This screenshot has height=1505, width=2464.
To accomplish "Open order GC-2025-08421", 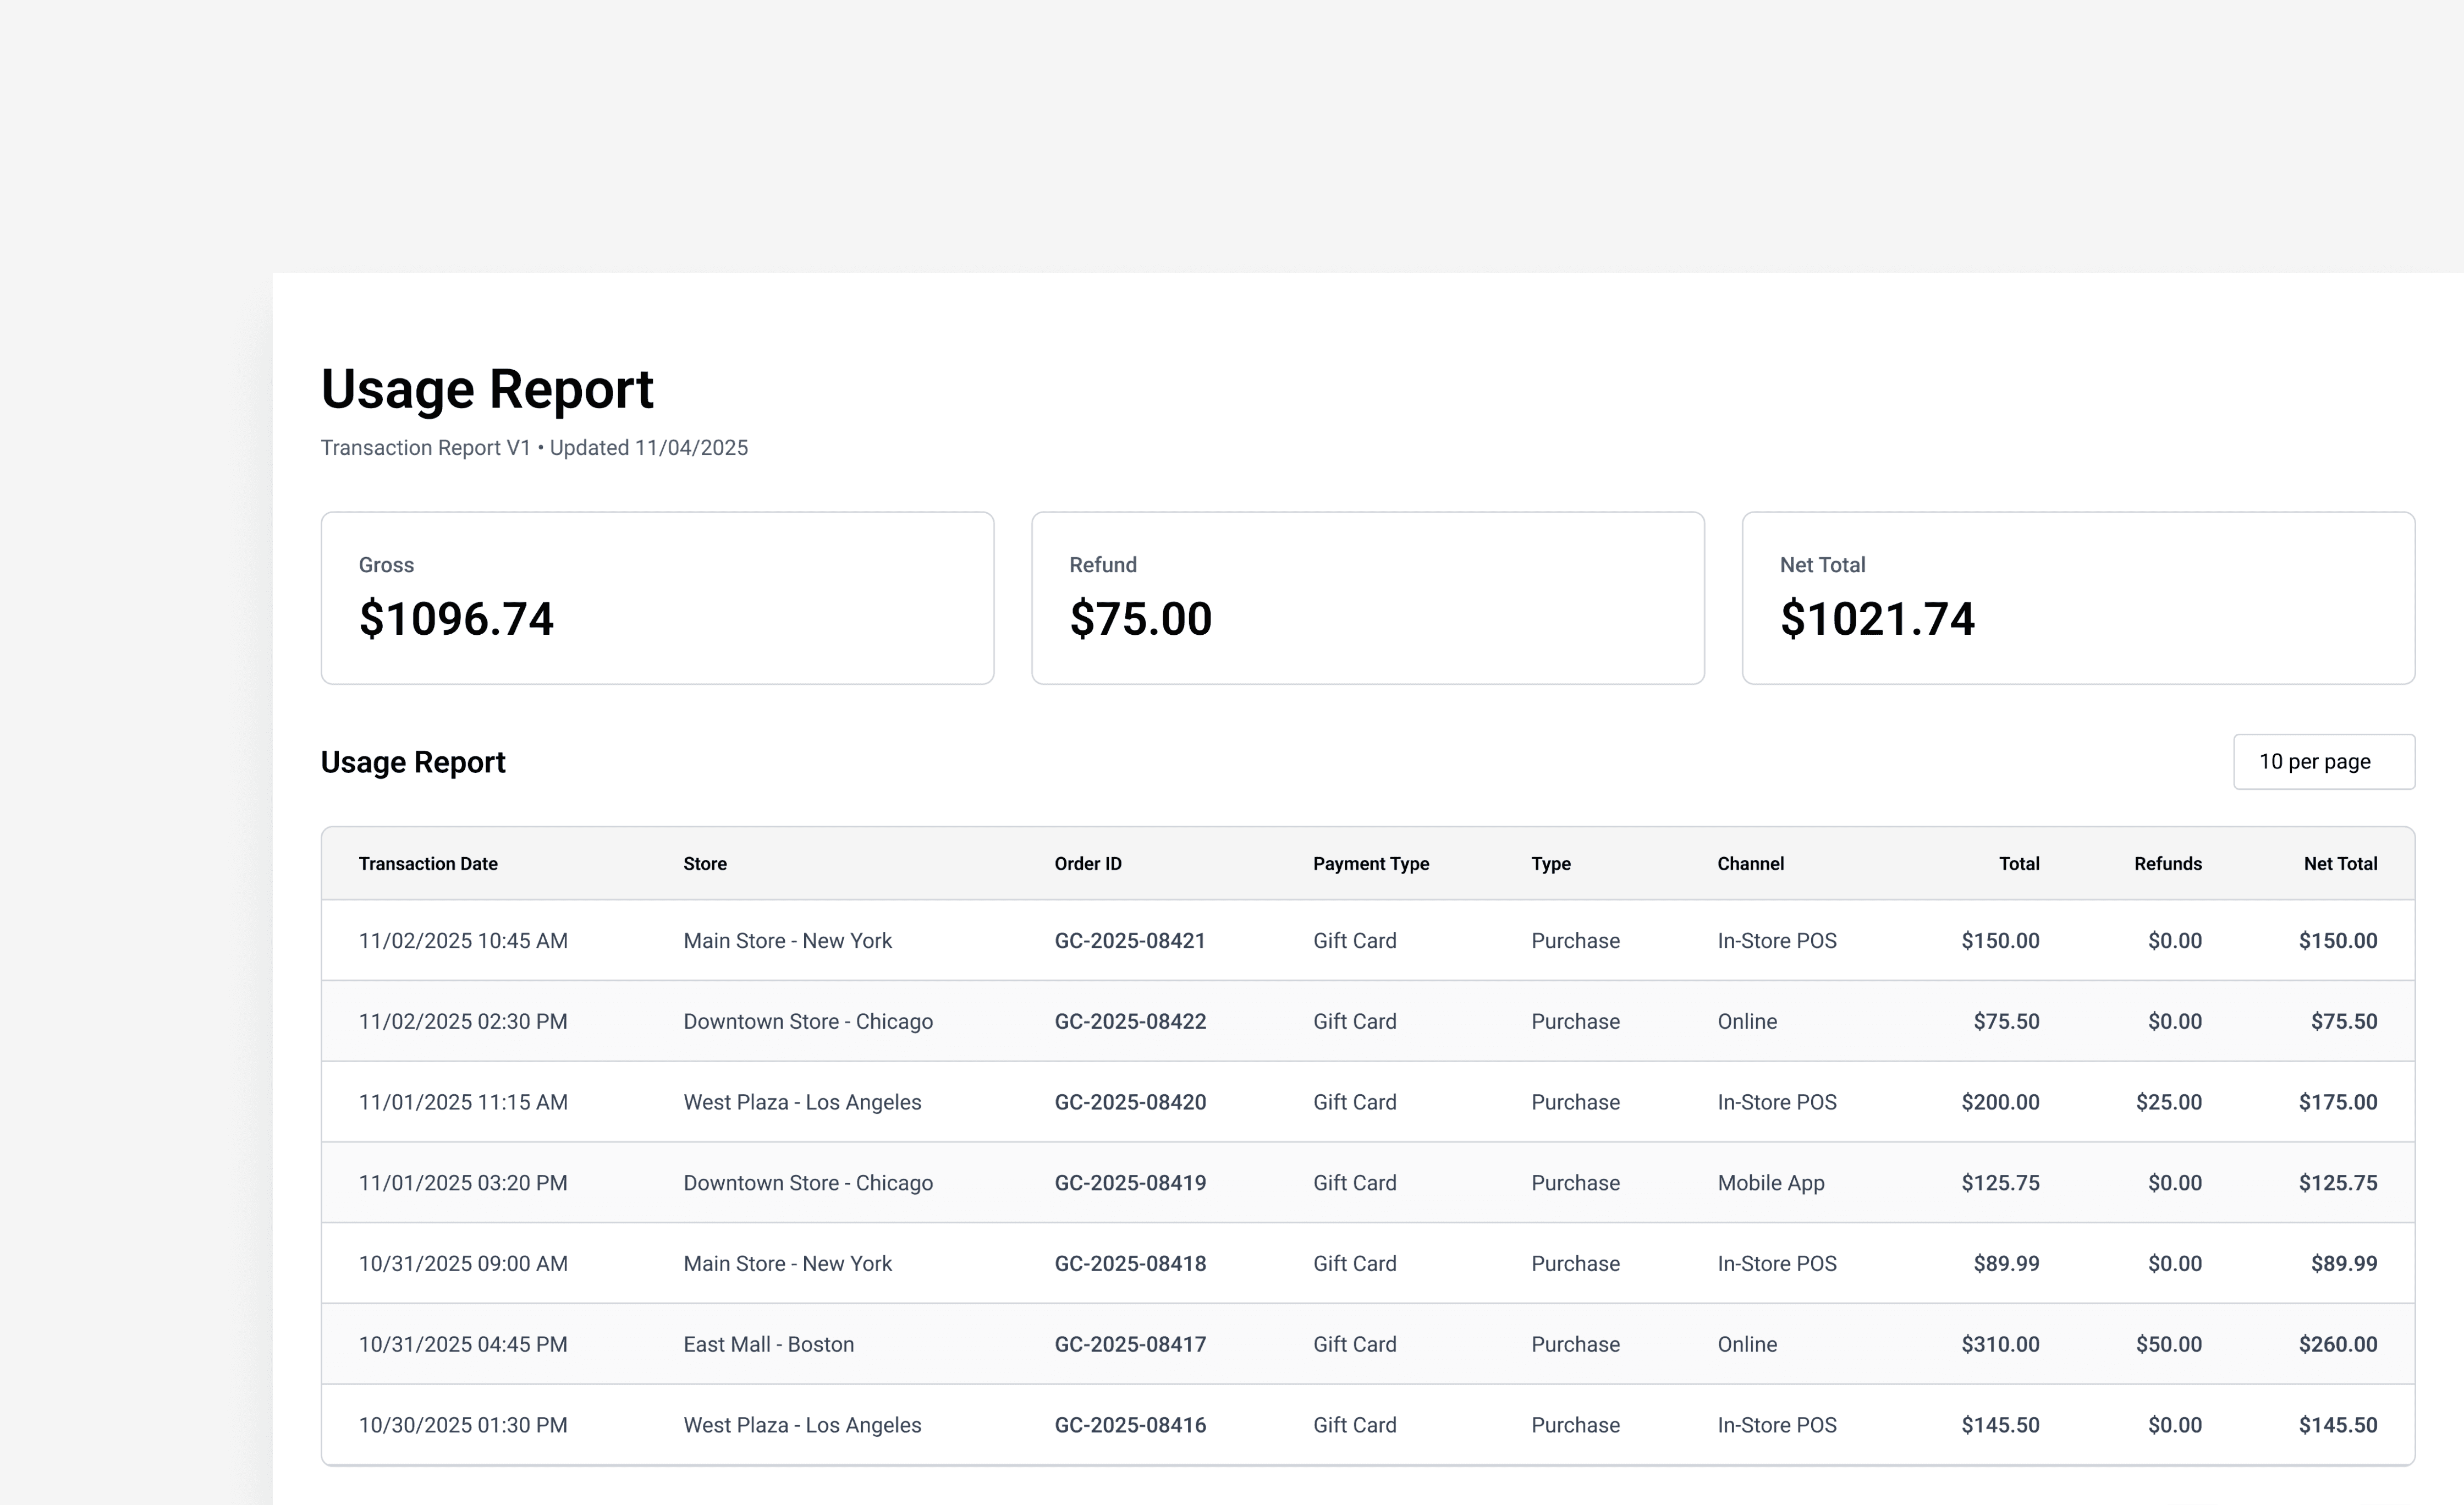I will pyautogui.click(x=1130, y=941).
